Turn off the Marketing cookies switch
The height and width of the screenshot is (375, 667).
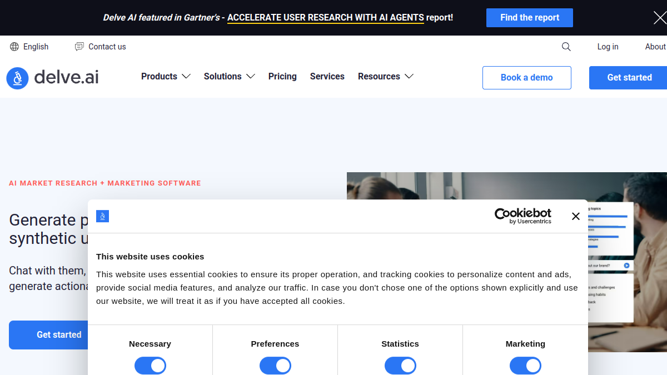click(525, 366)
